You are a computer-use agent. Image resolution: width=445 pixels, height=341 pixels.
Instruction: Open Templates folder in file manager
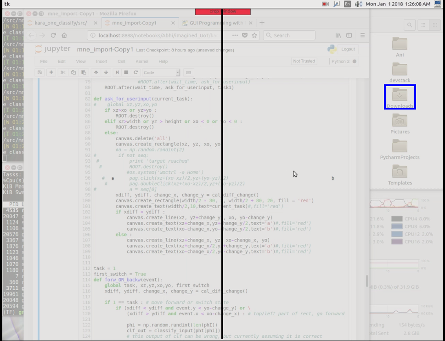click(400, 175)
